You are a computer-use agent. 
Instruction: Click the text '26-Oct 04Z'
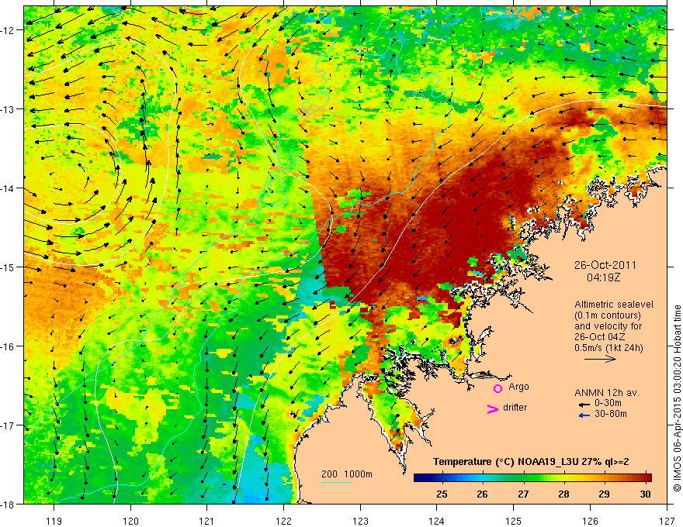(x=599, y=337)
